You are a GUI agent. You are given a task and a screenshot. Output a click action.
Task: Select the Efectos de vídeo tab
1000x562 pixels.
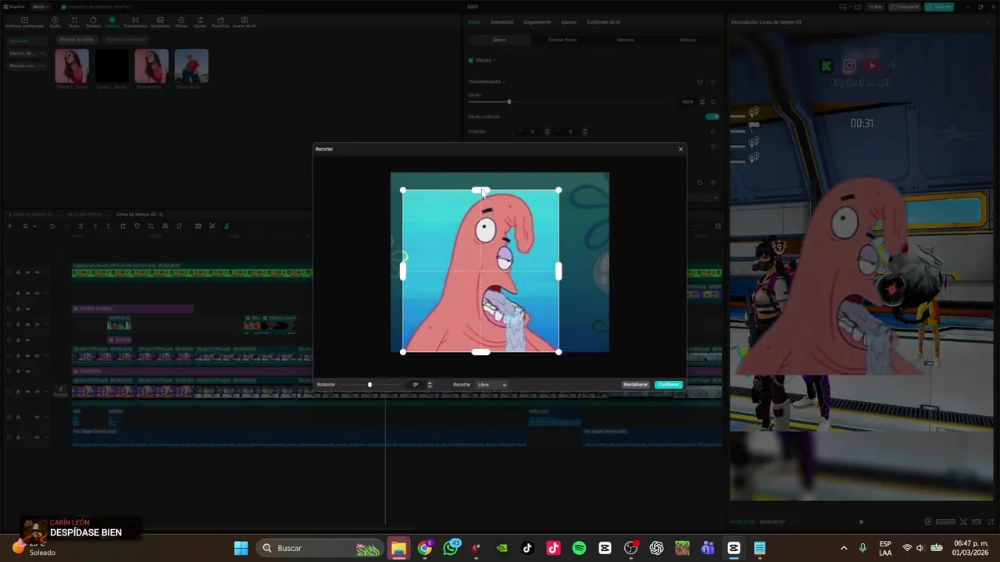[x=77, y=40]
